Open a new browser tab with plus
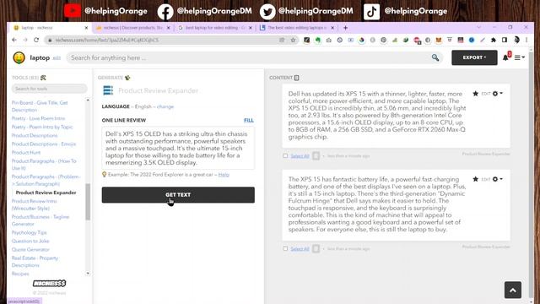 pos(345,28)
